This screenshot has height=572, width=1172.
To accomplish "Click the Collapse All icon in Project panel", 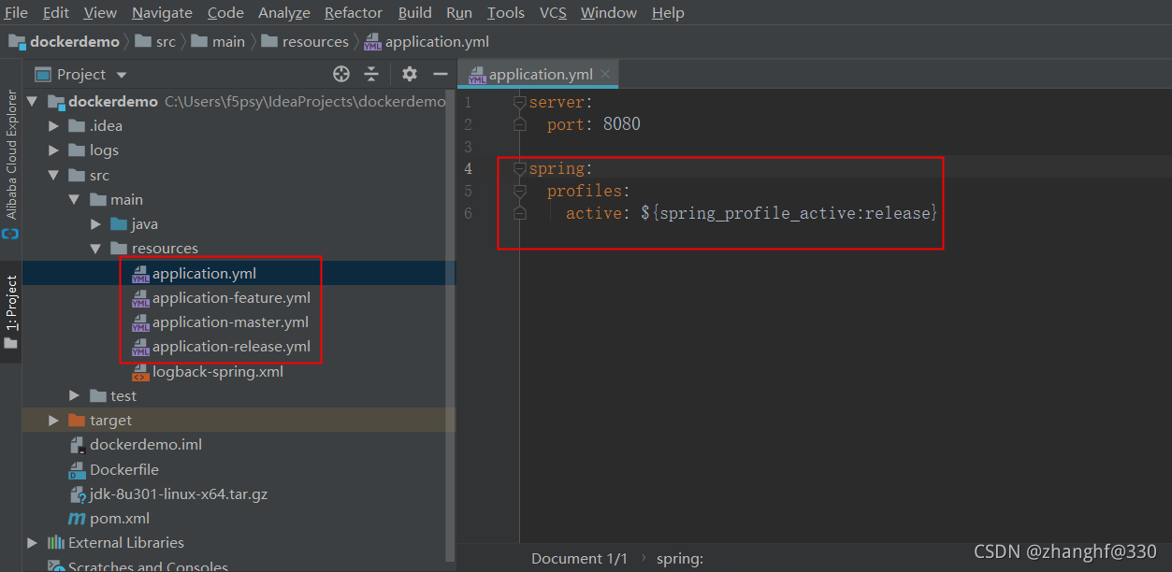I will pos(371,74).
